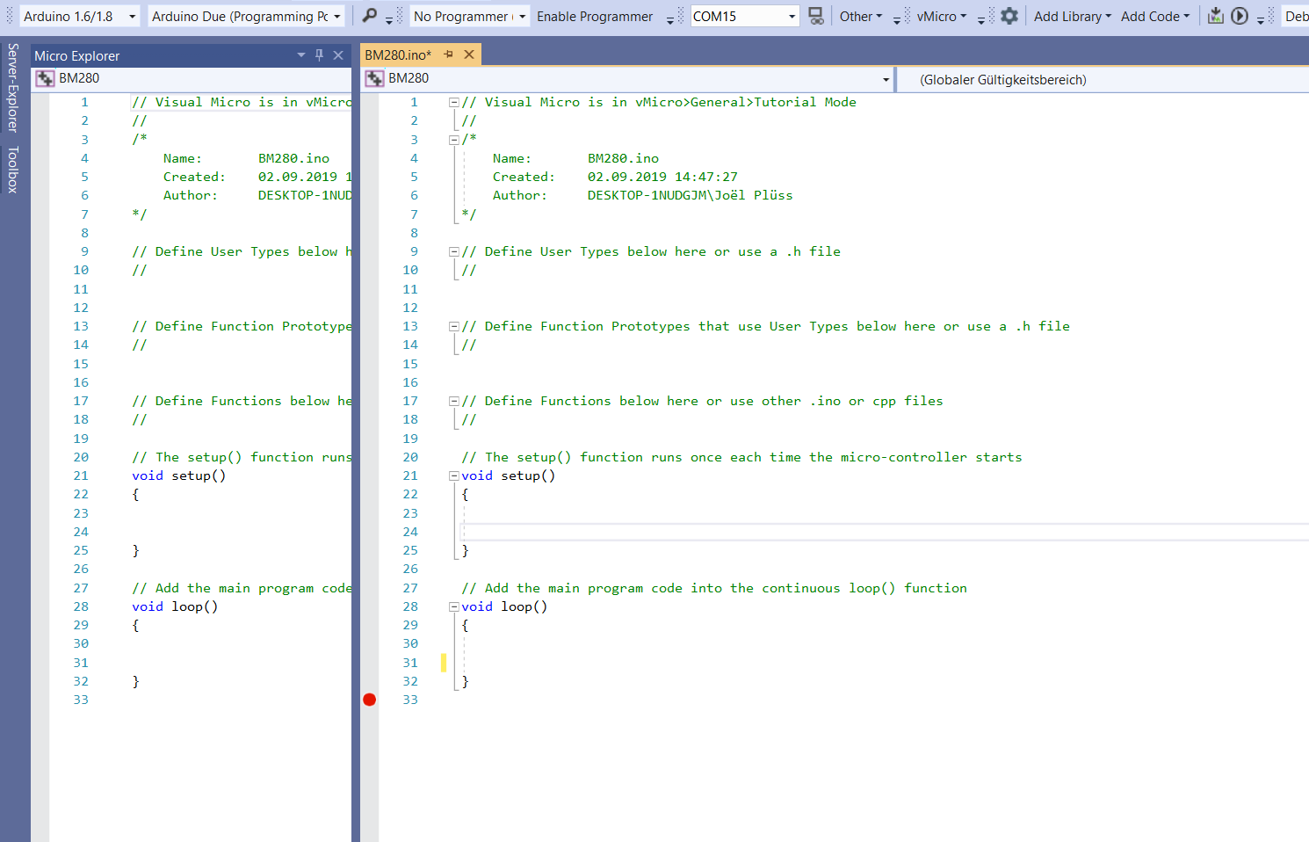Click the BM280 label in Micro Explorer
The height and width of the screenshot is (842, 1309).
[x=79, y=78]
